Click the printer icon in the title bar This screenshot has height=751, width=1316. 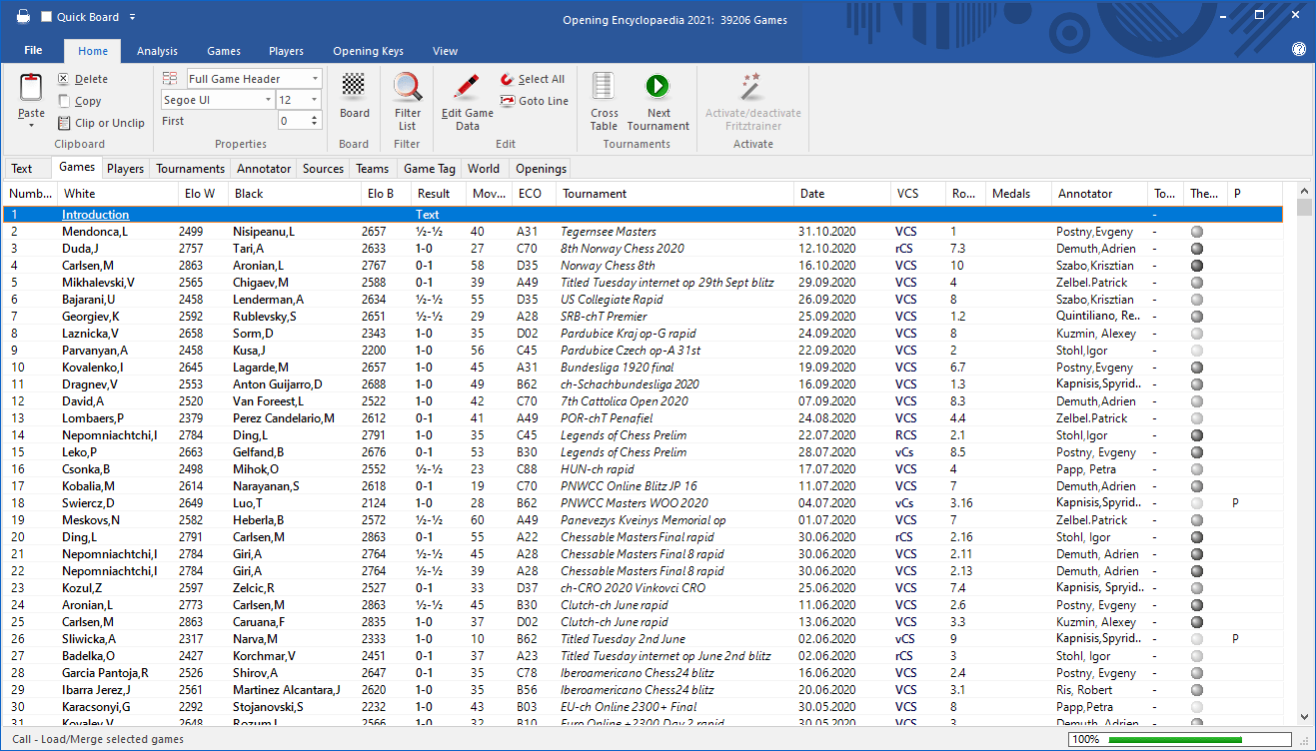pyautogui.click(x=22, y=16)
